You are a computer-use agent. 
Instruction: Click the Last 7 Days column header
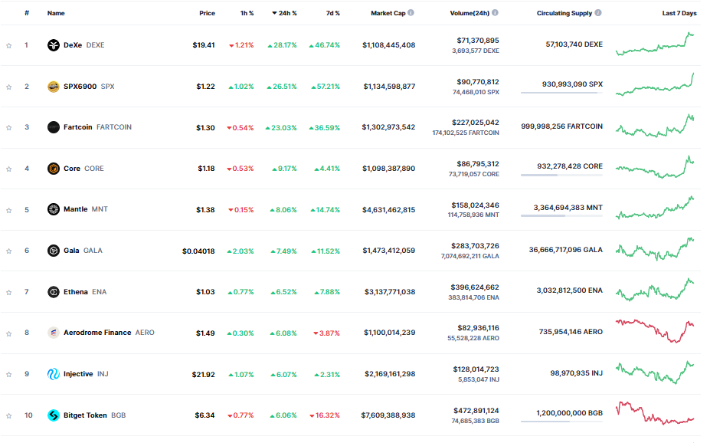point(679,13)
